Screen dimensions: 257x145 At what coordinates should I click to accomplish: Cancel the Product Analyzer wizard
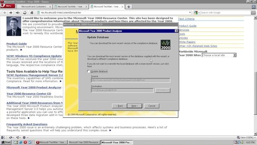(x=152, y=106)
